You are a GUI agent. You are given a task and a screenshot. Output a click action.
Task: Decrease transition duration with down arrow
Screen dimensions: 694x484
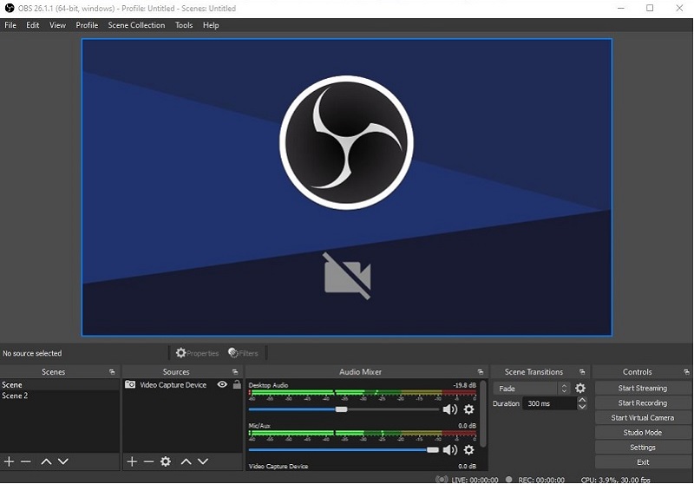pos(582,407)
